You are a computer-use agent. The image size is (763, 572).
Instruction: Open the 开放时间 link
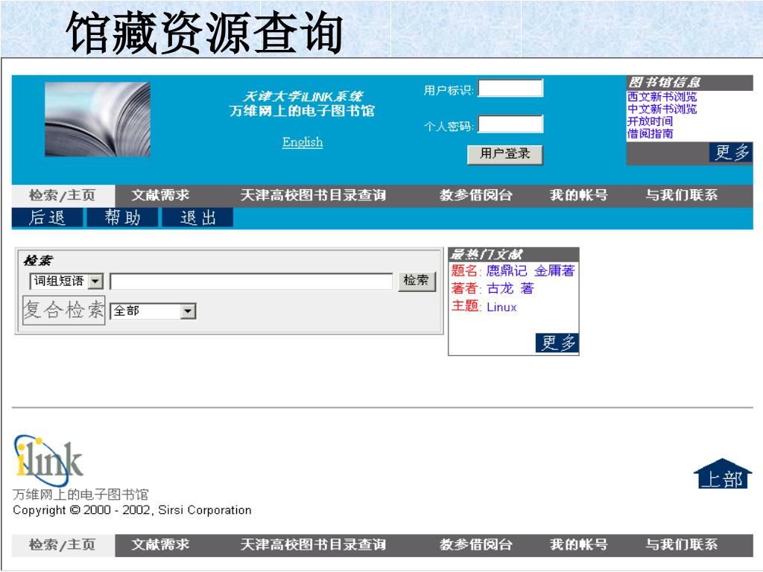point(650,121)
